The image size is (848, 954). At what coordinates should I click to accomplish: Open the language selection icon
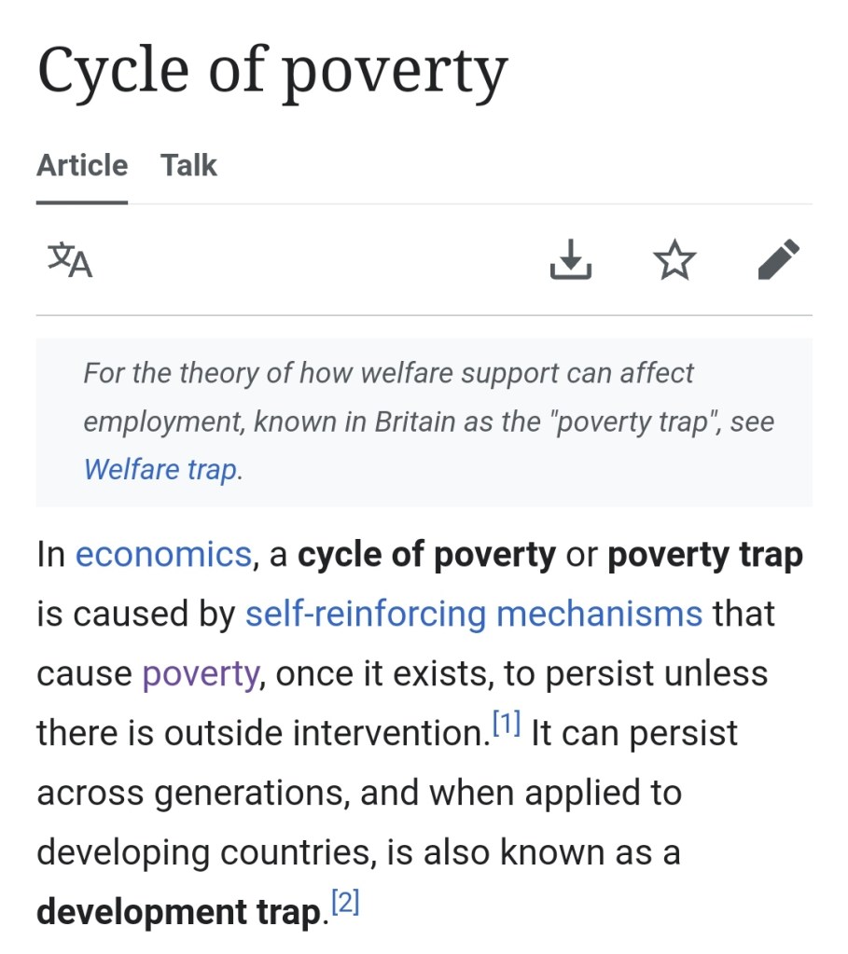(70, 260)
